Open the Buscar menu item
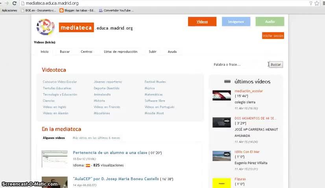The width and height of the screenshot is (325, 188). (x=65, y=52)
